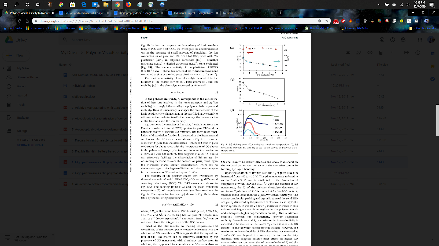
Task: Open the Windows action center notifications
Action: pos(432,4)
